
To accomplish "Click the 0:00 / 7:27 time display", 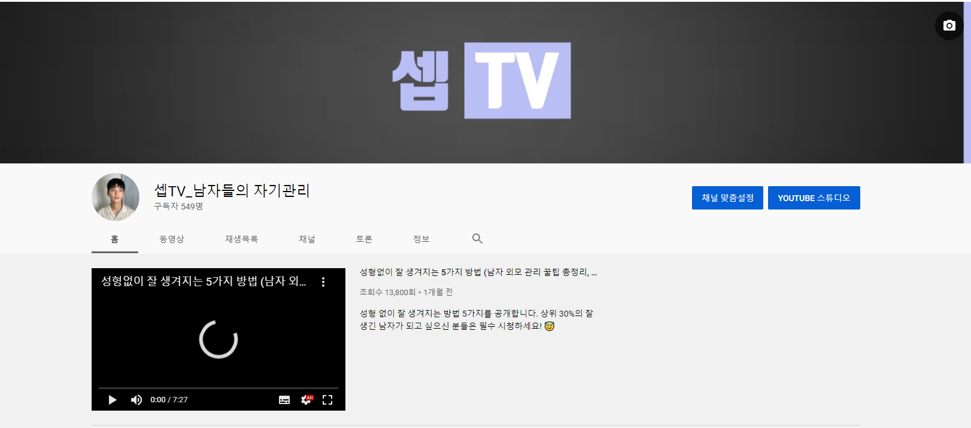I will click(x=169, y=400).
